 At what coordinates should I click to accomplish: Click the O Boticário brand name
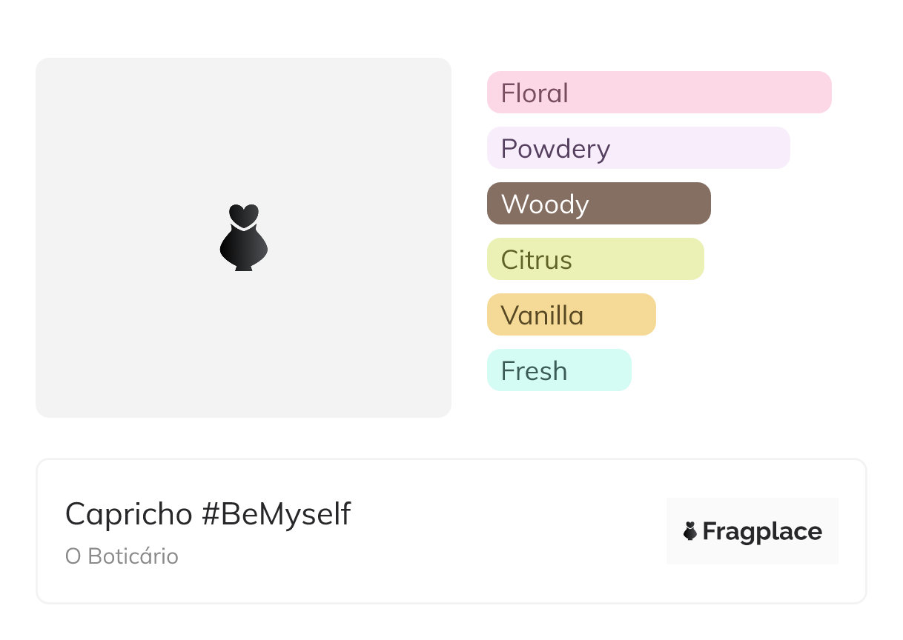coord(122,556)
